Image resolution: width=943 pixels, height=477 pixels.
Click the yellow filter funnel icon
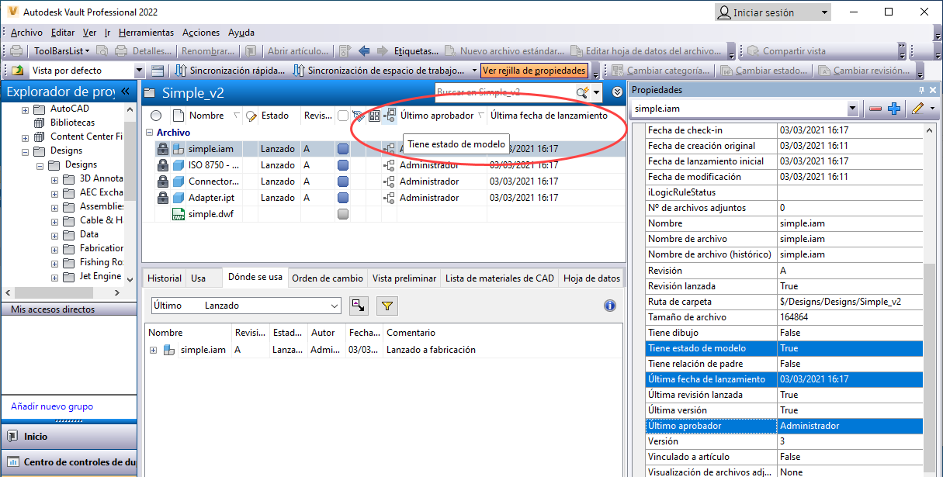(387, 306)
